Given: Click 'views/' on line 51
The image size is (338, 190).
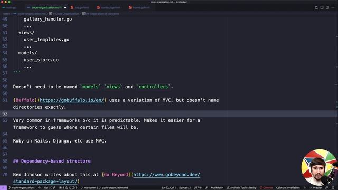Looking at the screenshot, I should (x=26, y=33).
